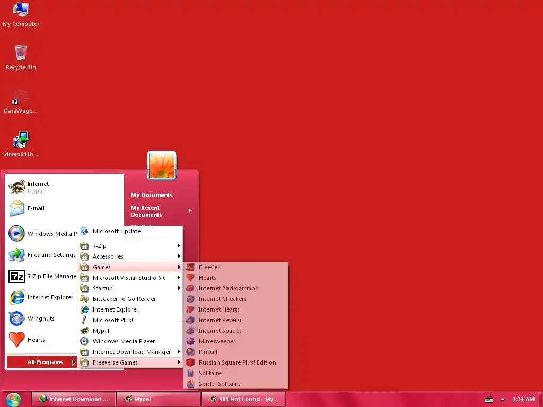Click the Russian Square Plus! Edition cube icon
Viewport: 543px width, 407px height.
click(x=190, y=362)
